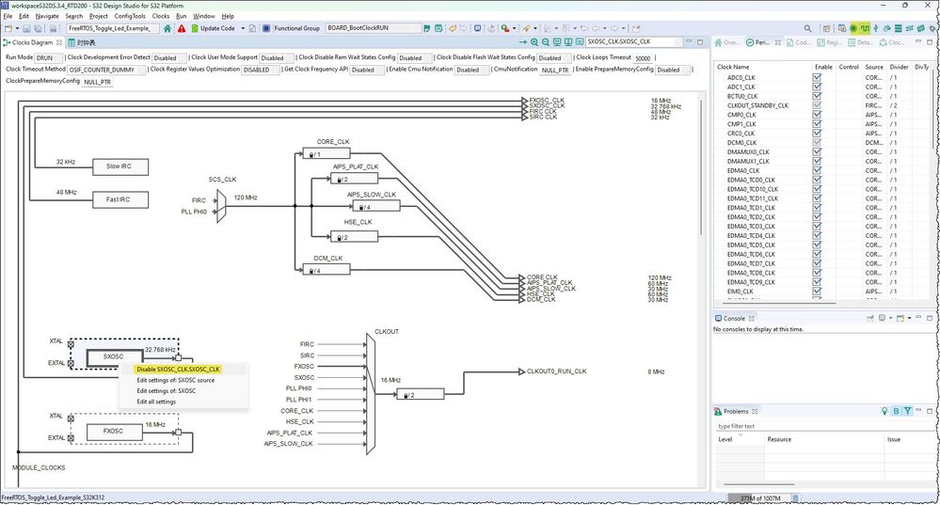Click the Save All toolbar icon

(x=38, y=28)
